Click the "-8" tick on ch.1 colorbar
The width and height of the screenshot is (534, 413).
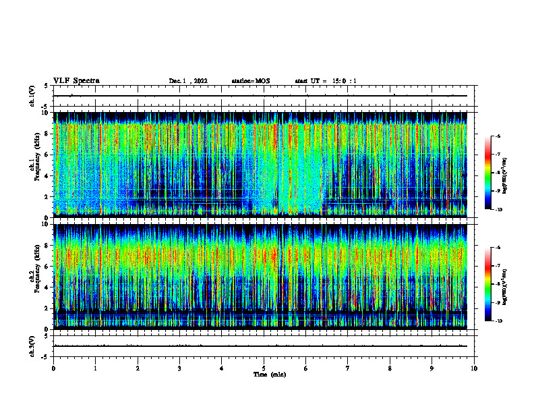pos(498,173)
